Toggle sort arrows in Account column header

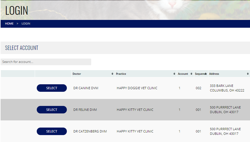tap(191, 74)
